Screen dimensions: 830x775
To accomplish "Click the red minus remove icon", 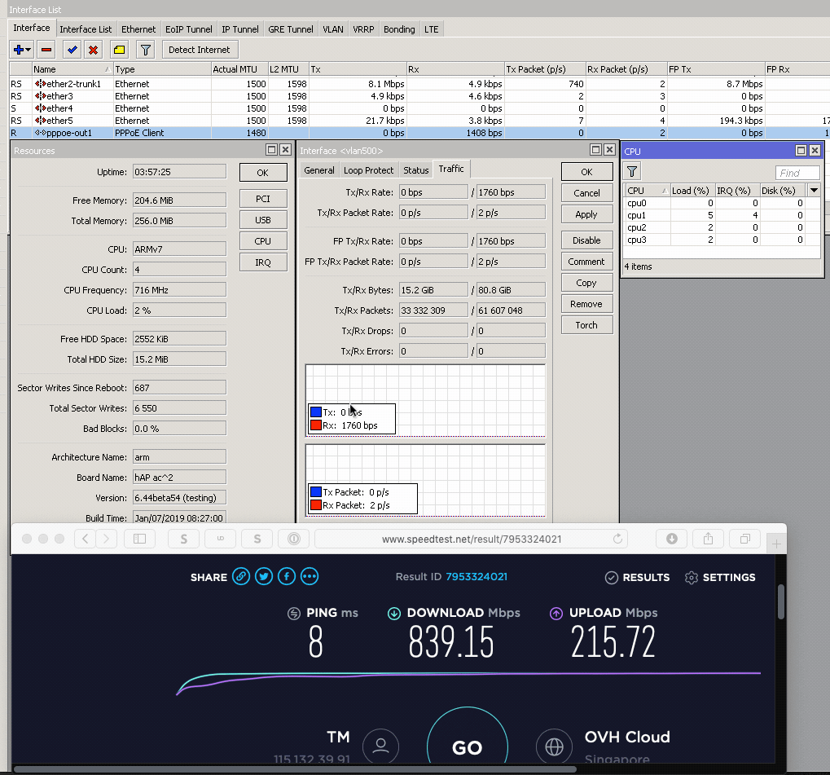I will (46, 50).
